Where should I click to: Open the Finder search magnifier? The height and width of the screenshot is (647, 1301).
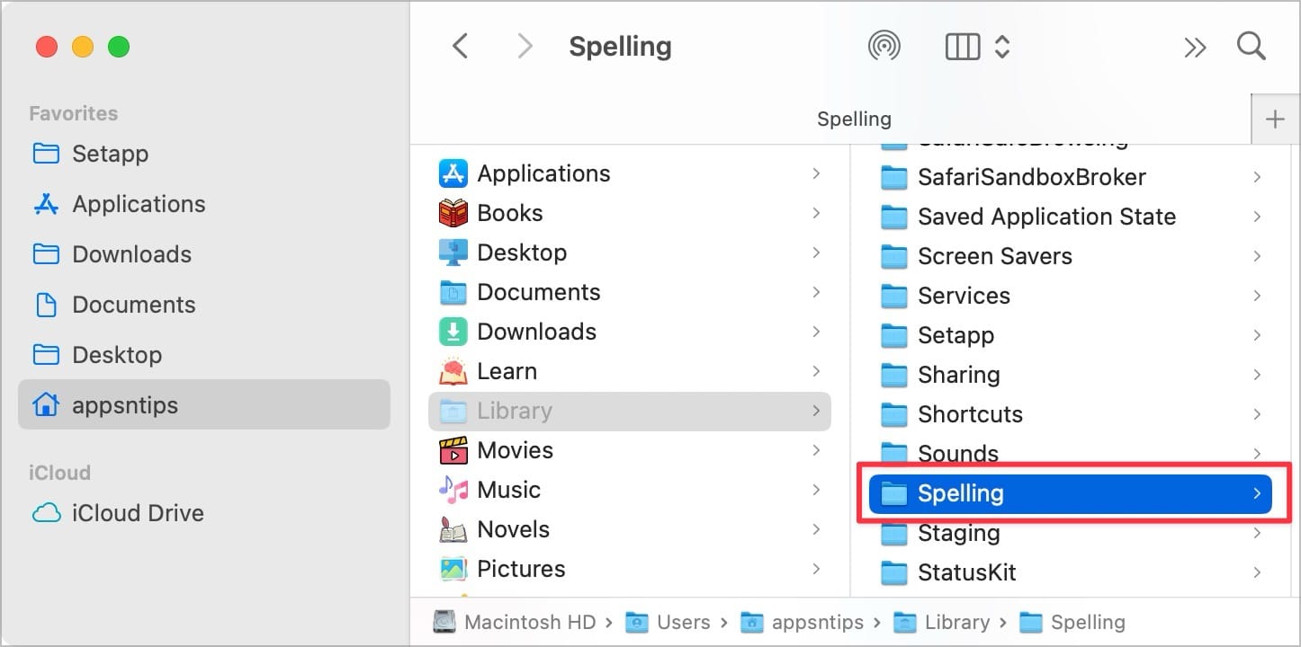pyautogui.click(x=1252, y=47)
